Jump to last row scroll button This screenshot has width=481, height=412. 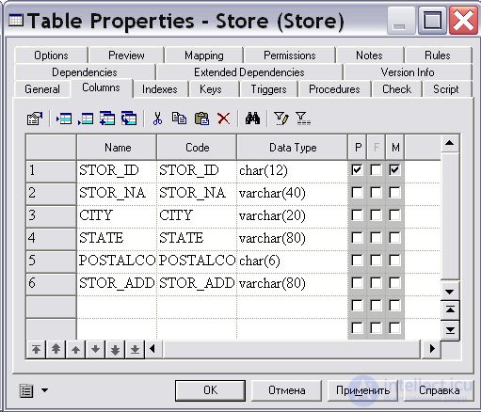coord(450,330)
